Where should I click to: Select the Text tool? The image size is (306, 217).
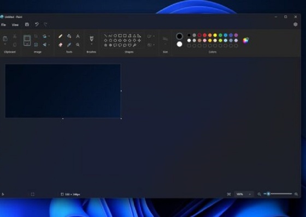tap(78, 36)
